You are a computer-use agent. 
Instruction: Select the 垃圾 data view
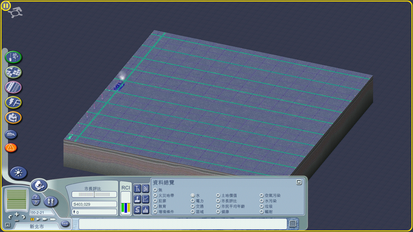click(262, 206)
